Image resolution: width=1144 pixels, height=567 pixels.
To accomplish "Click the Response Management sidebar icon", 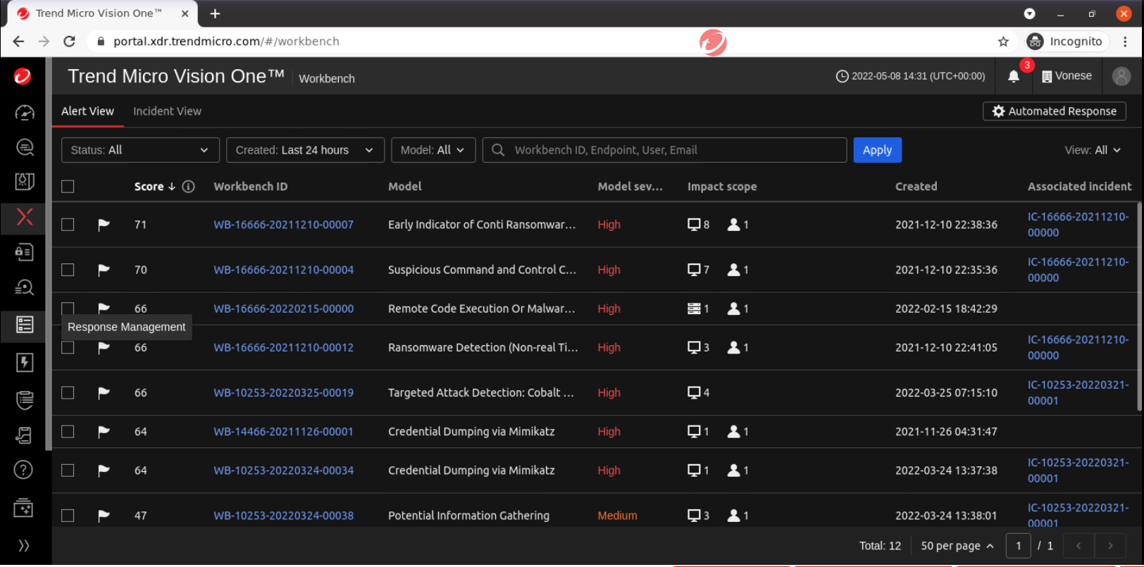I will [25, 325].
